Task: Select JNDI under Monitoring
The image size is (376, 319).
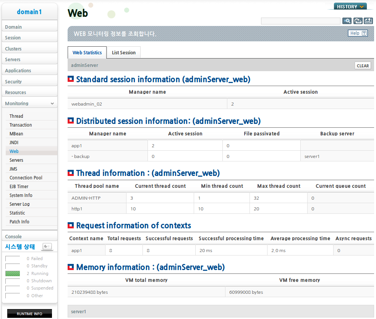Action: [x=31, y=142]
